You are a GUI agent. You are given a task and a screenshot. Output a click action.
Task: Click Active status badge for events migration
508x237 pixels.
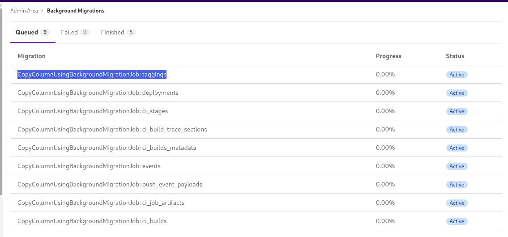coord(457,166)
